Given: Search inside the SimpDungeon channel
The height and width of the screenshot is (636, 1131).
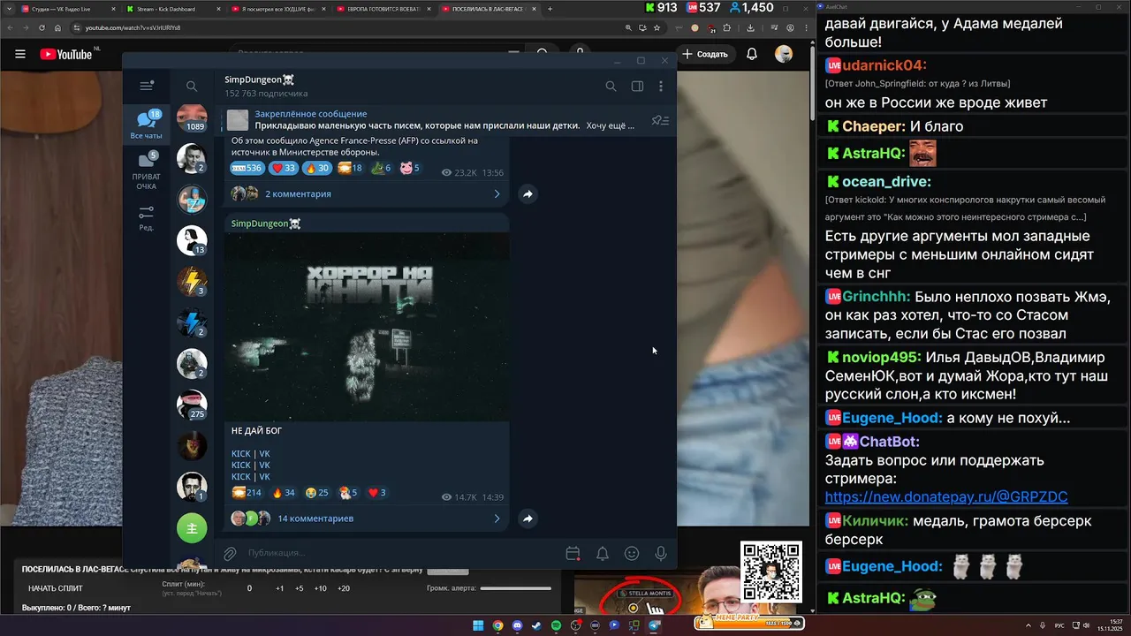Looking at the screenshot, I should [611, 86].
